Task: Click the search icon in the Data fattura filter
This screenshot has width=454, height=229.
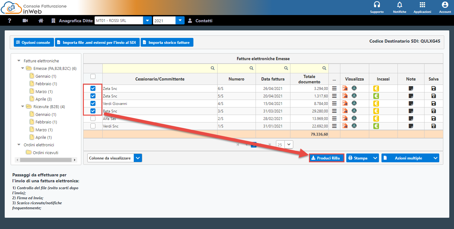Action: pyautogui.click(x=286, y=68)
